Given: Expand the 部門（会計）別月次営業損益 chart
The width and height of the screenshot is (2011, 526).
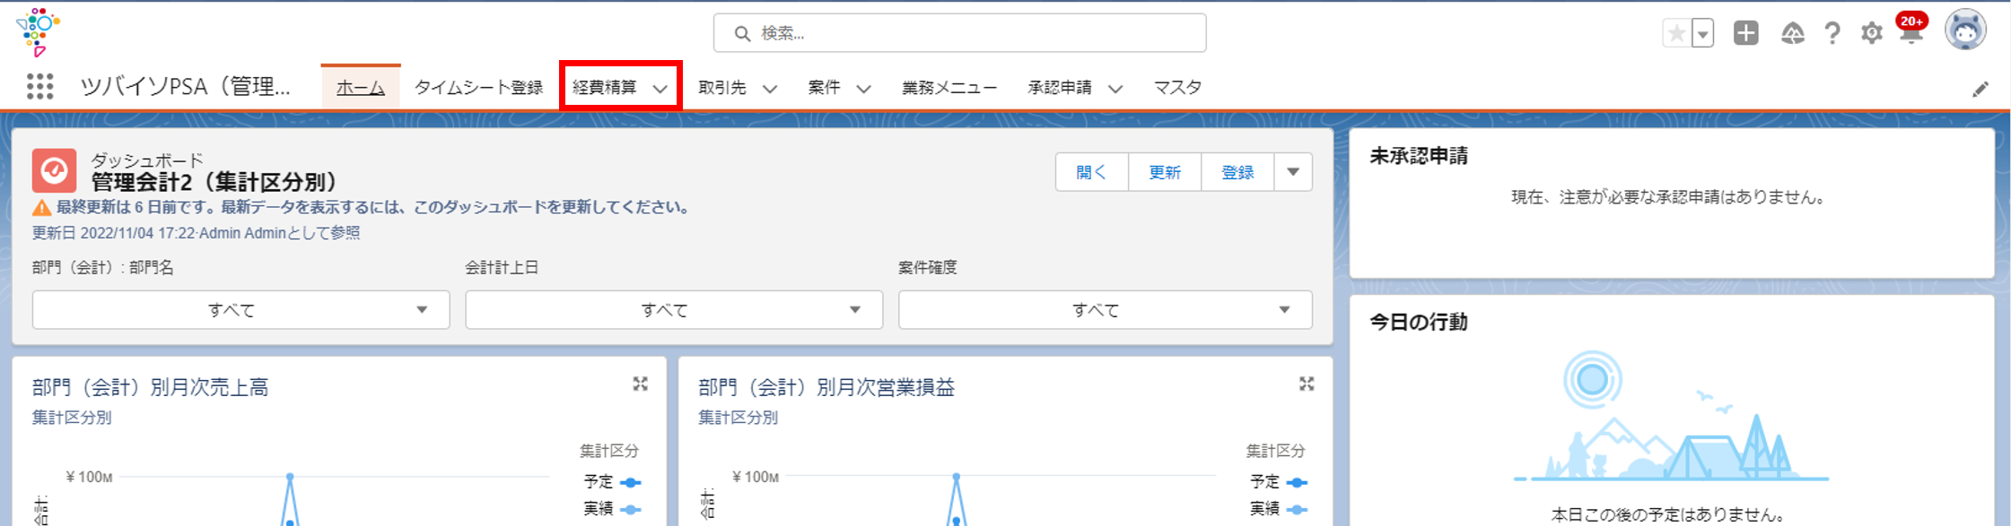Looking at the screenshot, I should (1307, 384).
